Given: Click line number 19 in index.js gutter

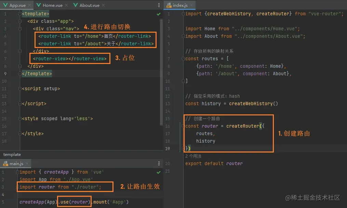Looking at the screenshot, I should coord(168,148).
